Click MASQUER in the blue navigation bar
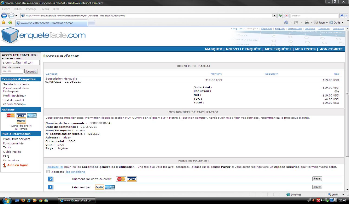Image resolution: width=349 pixels, height=204 pixels. coord(214,49)
